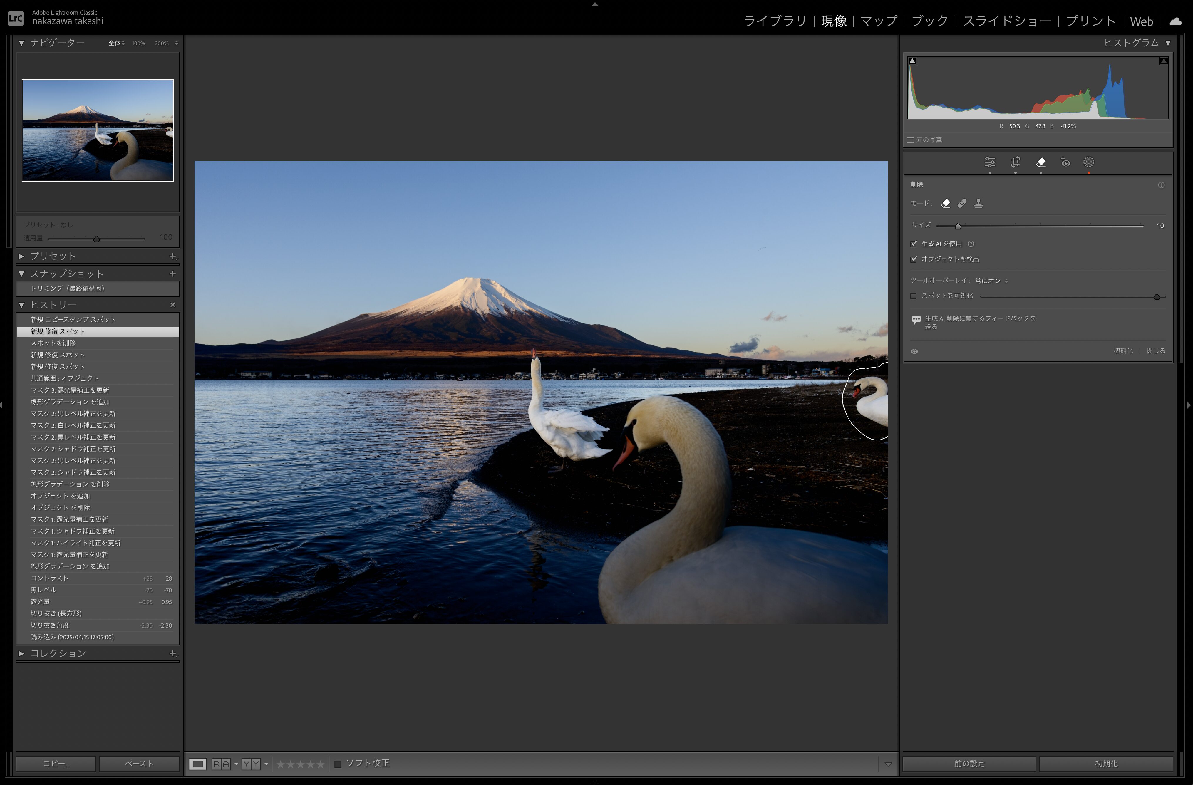Uncheck 生成 AI を使用 checkbox
This screenshot has height=785, width=1193.
click(x=914, y=244)
